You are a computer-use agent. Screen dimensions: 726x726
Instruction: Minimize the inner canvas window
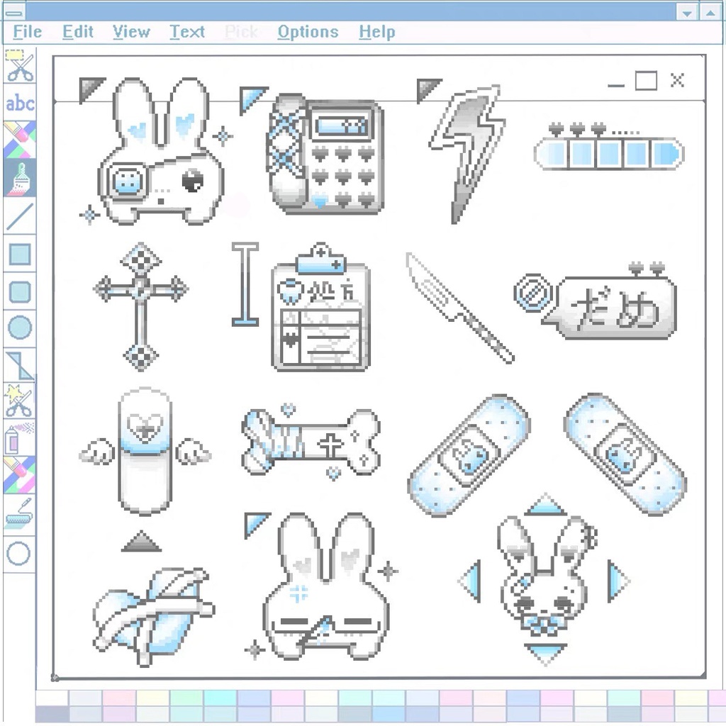coord(616,84)
